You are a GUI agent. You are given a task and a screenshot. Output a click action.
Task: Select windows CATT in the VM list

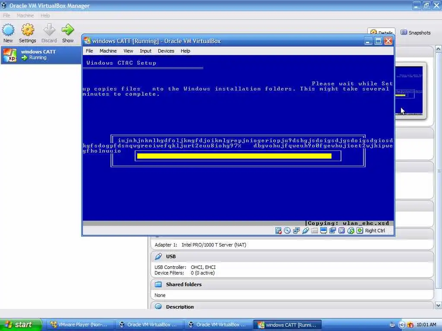[x=41, y=55]
